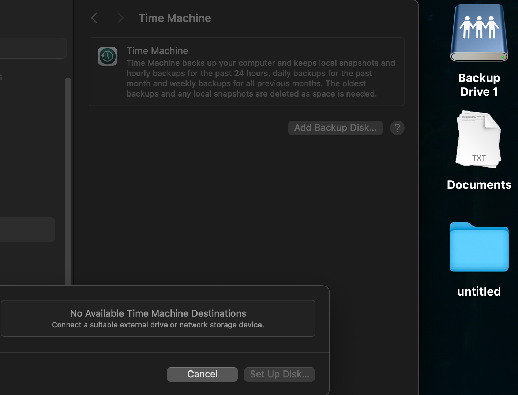
Task: Click the Time Machine clock icon
Action: coord(108,56)
